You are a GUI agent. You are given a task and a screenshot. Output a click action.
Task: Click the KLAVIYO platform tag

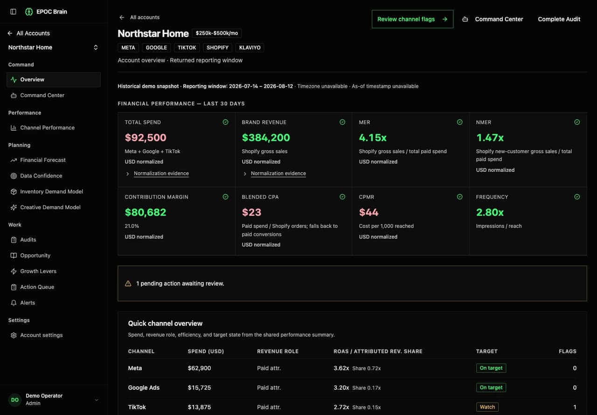pos(250,48)
